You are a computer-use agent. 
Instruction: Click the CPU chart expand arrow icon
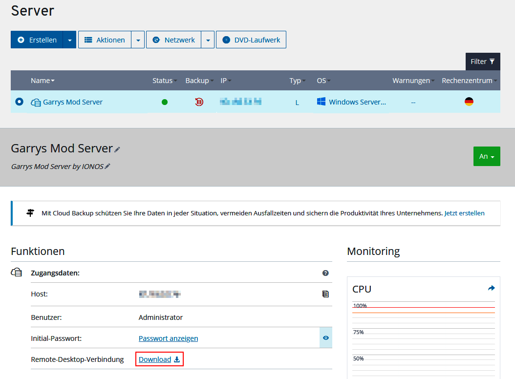491,288
